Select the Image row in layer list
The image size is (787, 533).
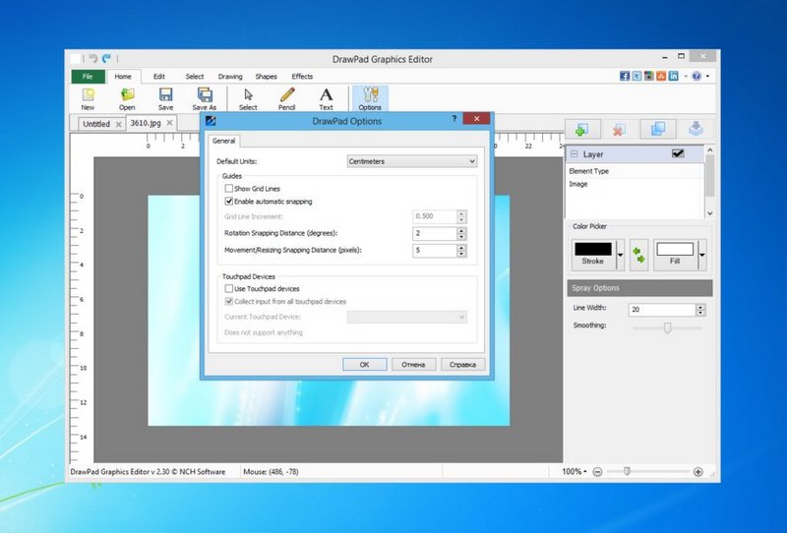coord(635,184)
